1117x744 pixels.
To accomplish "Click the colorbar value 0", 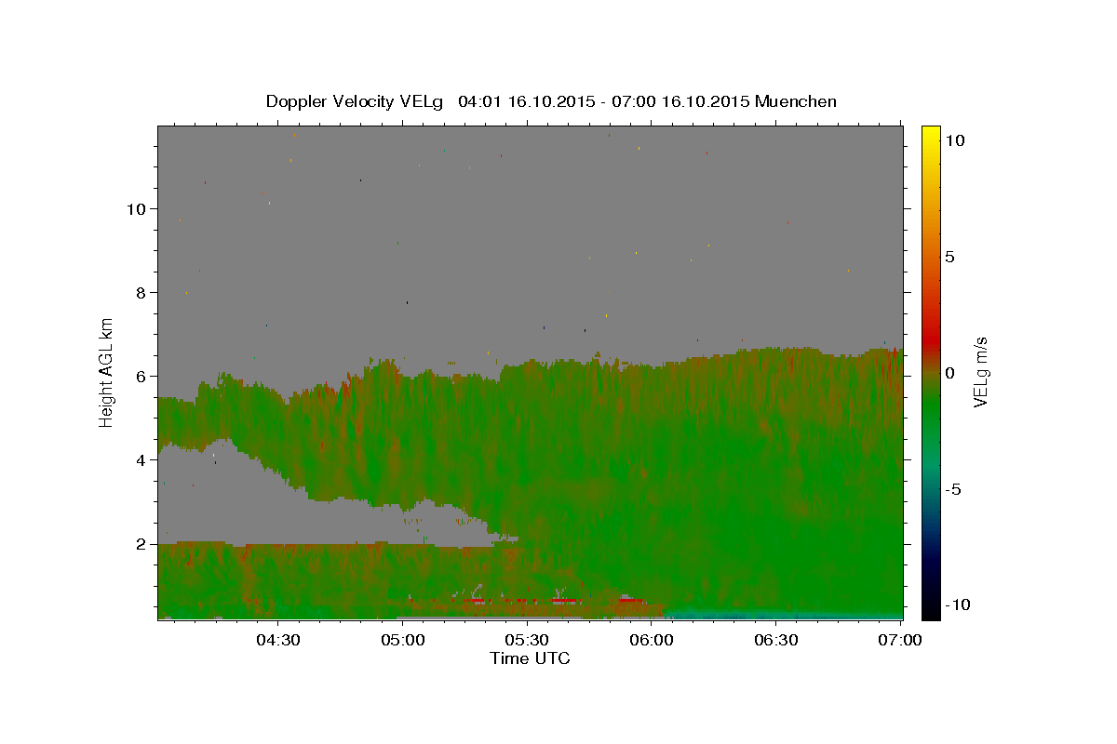I will pos(949,373).
